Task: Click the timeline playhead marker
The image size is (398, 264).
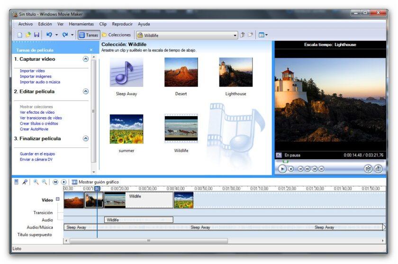Action: tap(97, 188)
